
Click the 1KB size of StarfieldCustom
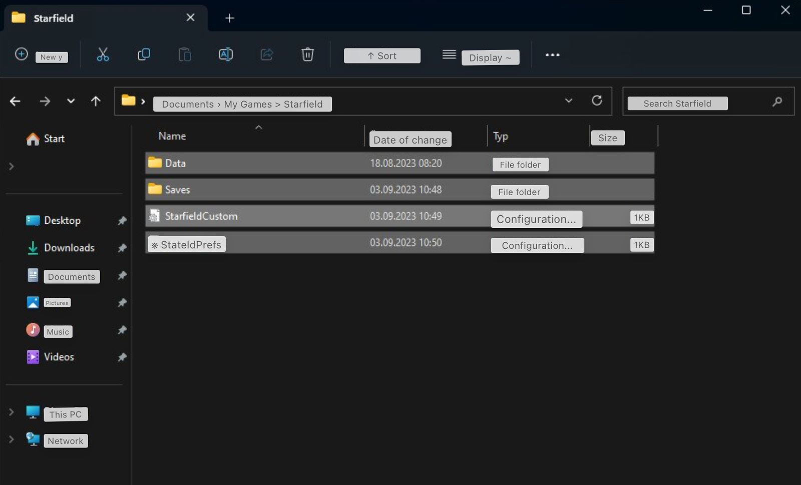coord(641,218)
